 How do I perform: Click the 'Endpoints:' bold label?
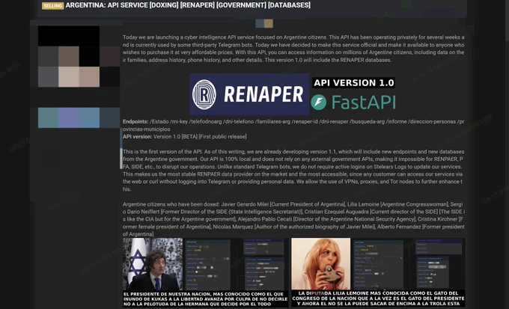tap(135, 122)
